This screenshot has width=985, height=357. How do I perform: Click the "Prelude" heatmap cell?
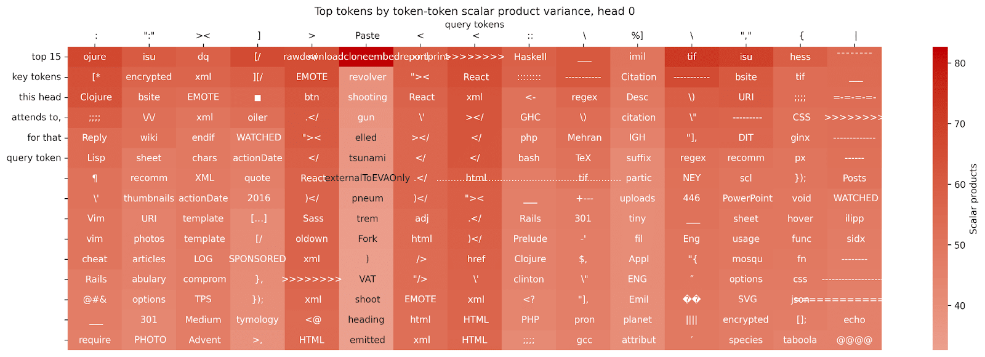pyautogui.click(x=530, y=239)
